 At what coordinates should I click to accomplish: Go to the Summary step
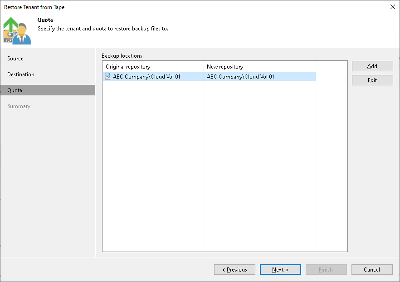pyautogui.click(x=19, y=106)
